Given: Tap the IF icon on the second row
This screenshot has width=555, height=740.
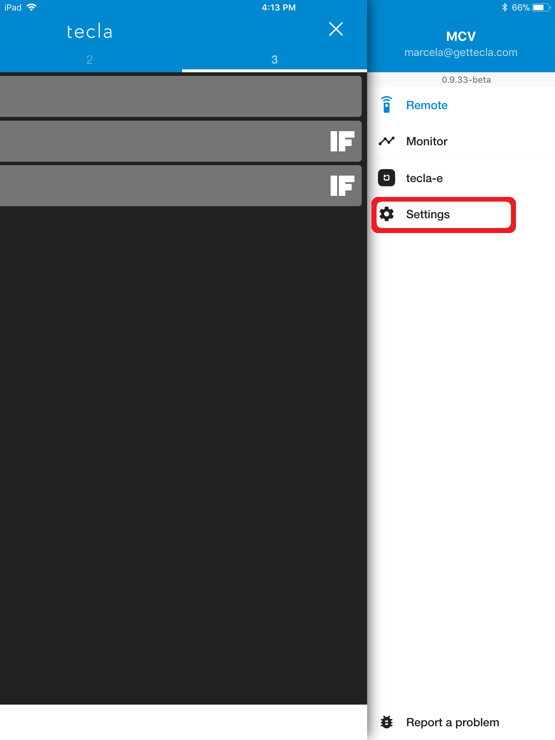Looking at the screenshot, I should click(x=342, y=141).
